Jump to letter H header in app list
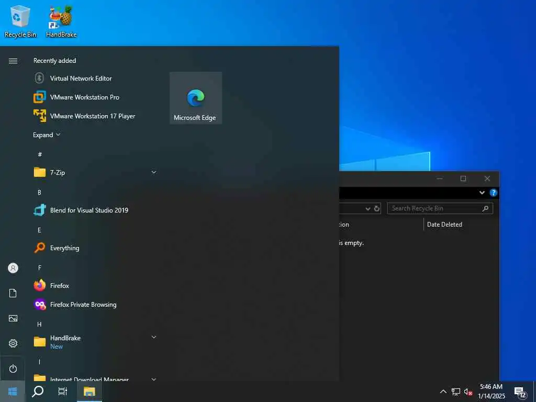 coord(39,324)
